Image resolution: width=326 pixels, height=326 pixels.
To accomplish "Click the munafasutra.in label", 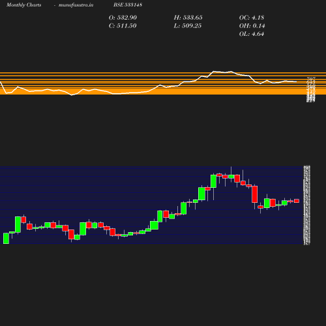I will click(x=76, y=5).
